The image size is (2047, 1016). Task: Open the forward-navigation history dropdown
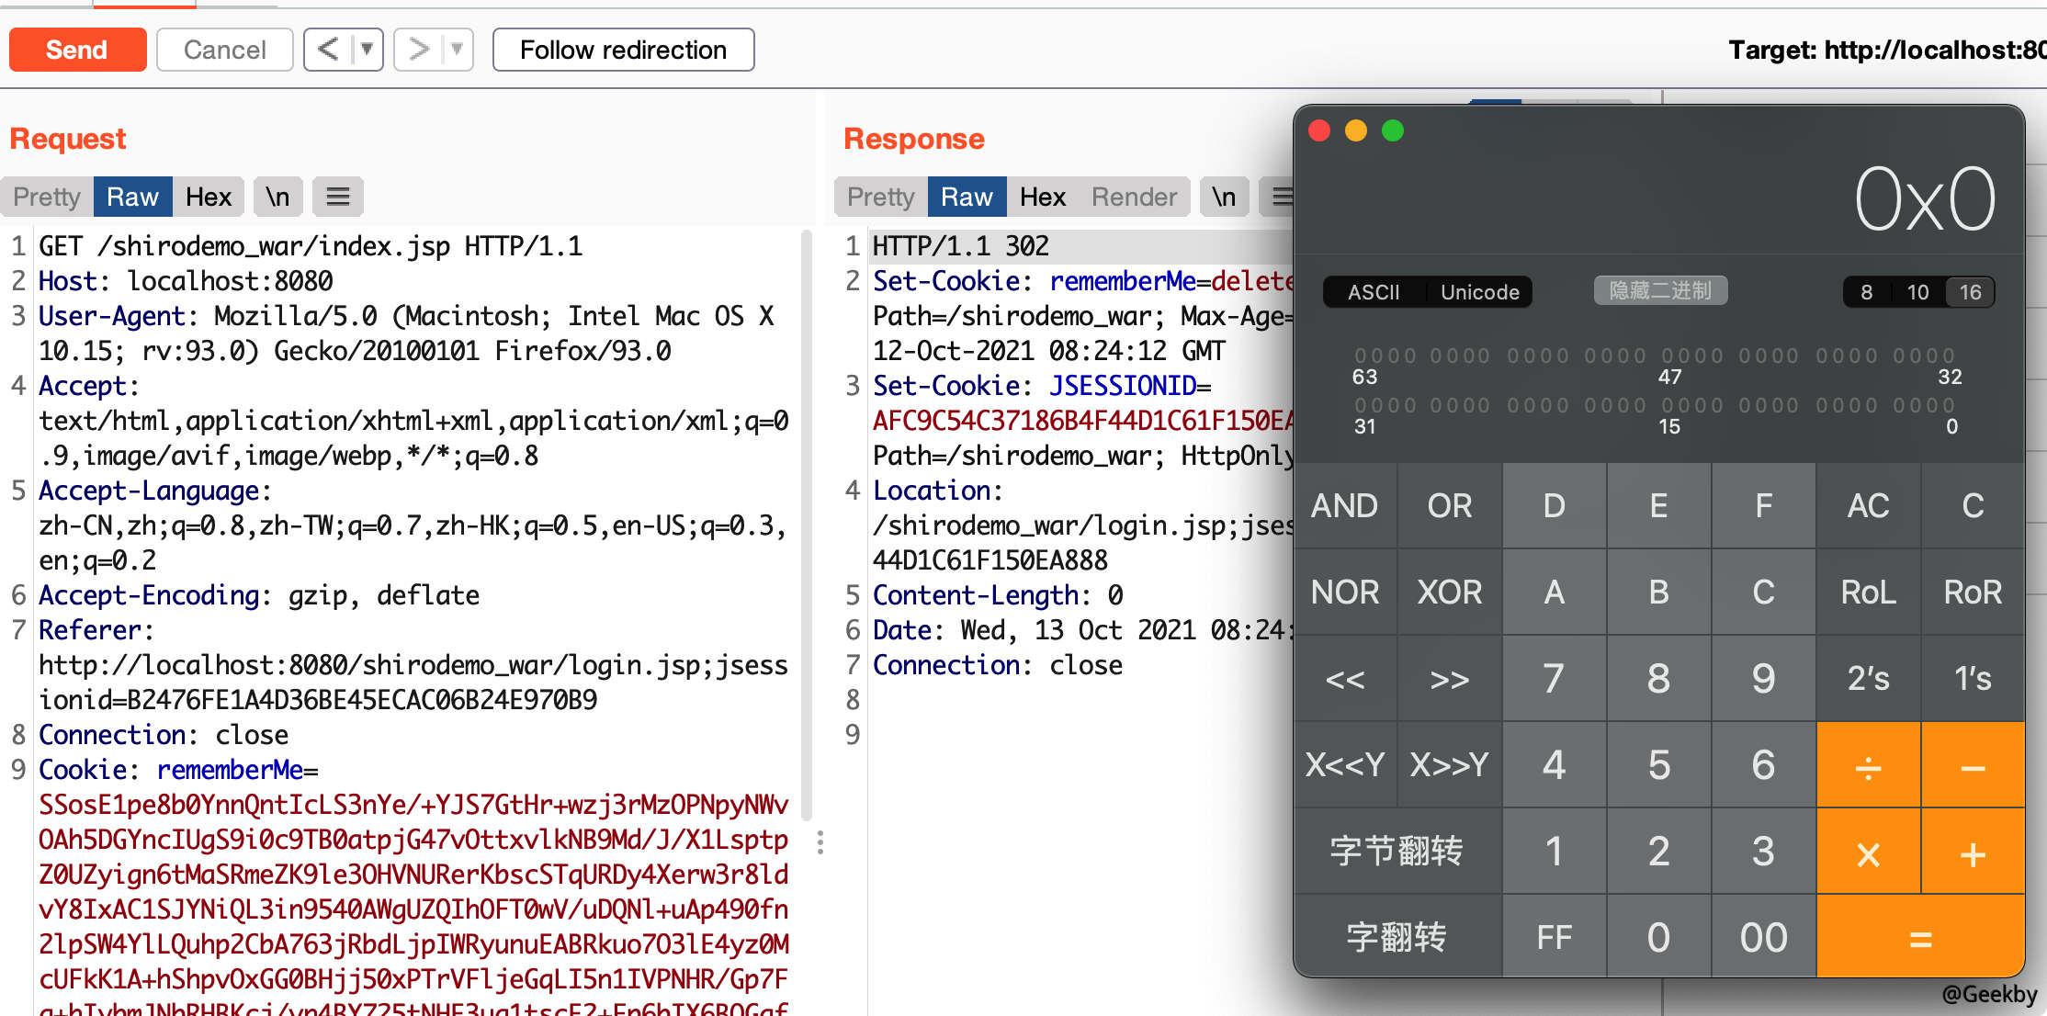coord(452,49)
